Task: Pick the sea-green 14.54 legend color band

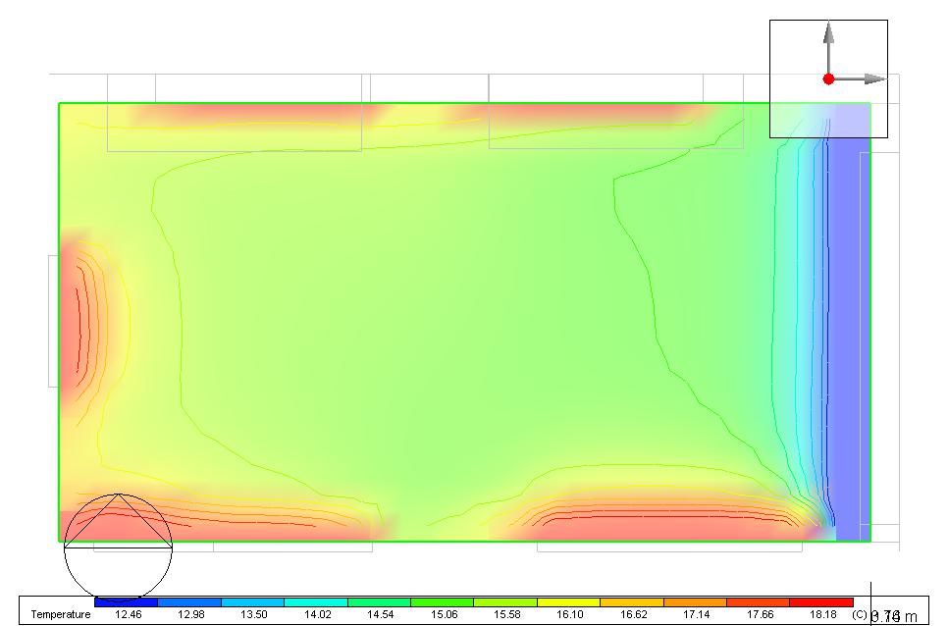Action: pos(379,602)
